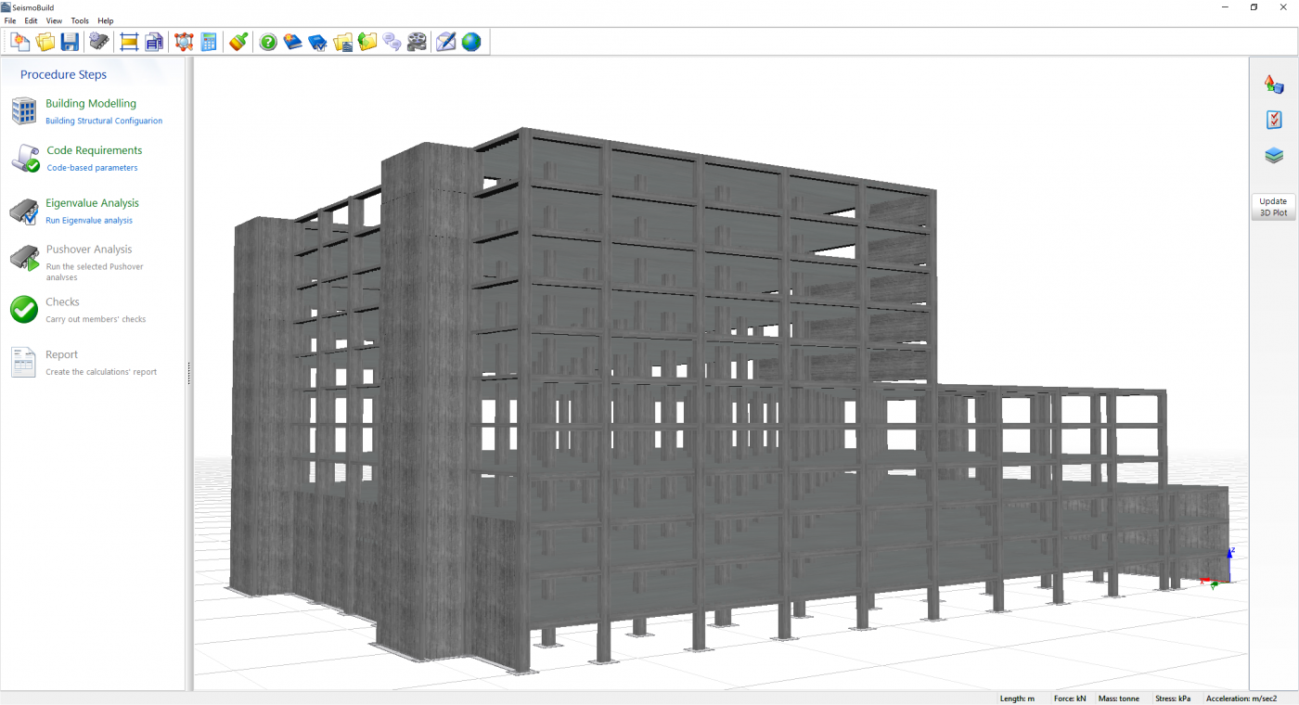Open the 3D shapes icon in right panel
Screen dimensions: 1299x705
1274,84
